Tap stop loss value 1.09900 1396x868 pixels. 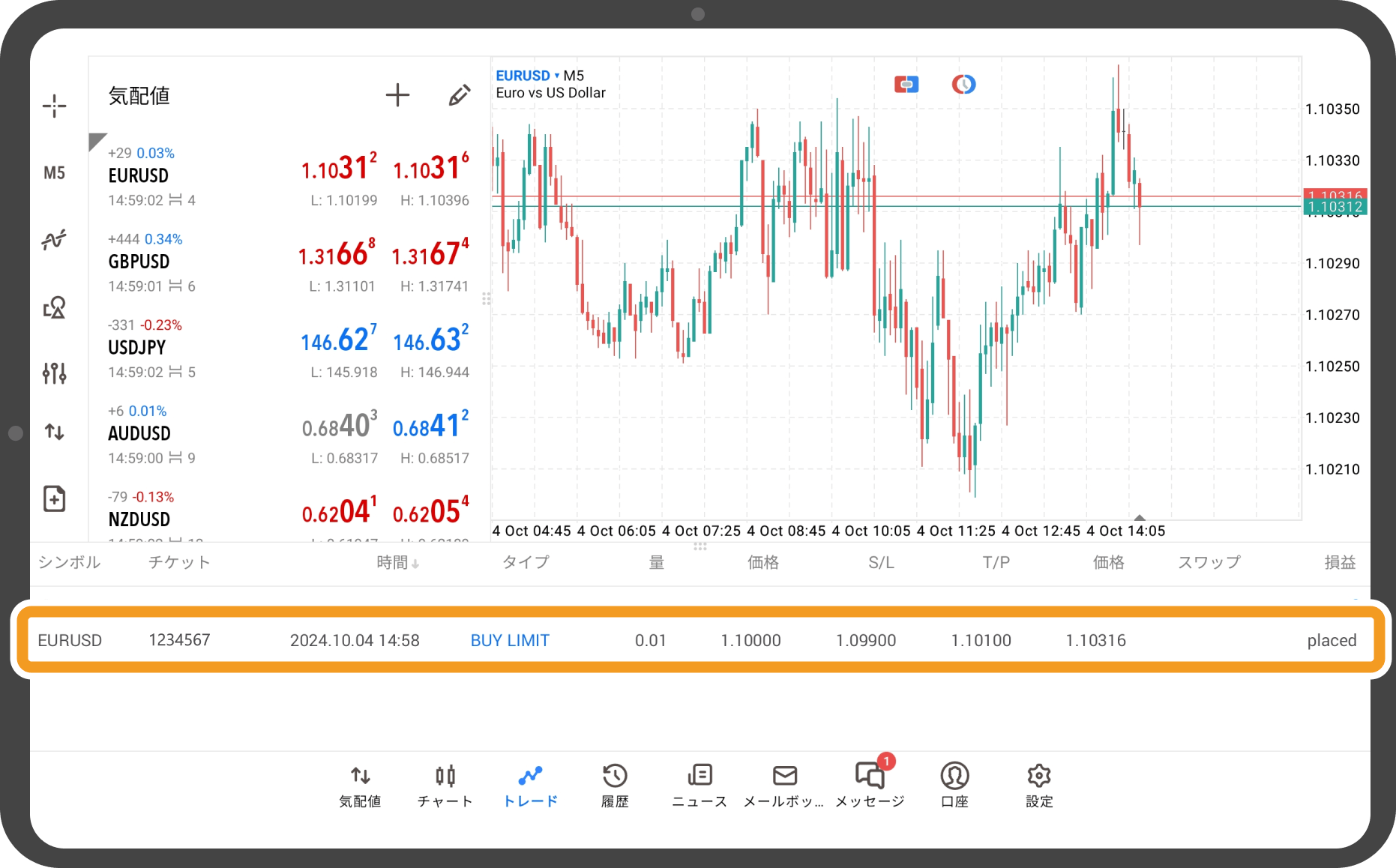pyautogui.click(x=866, y=640)
